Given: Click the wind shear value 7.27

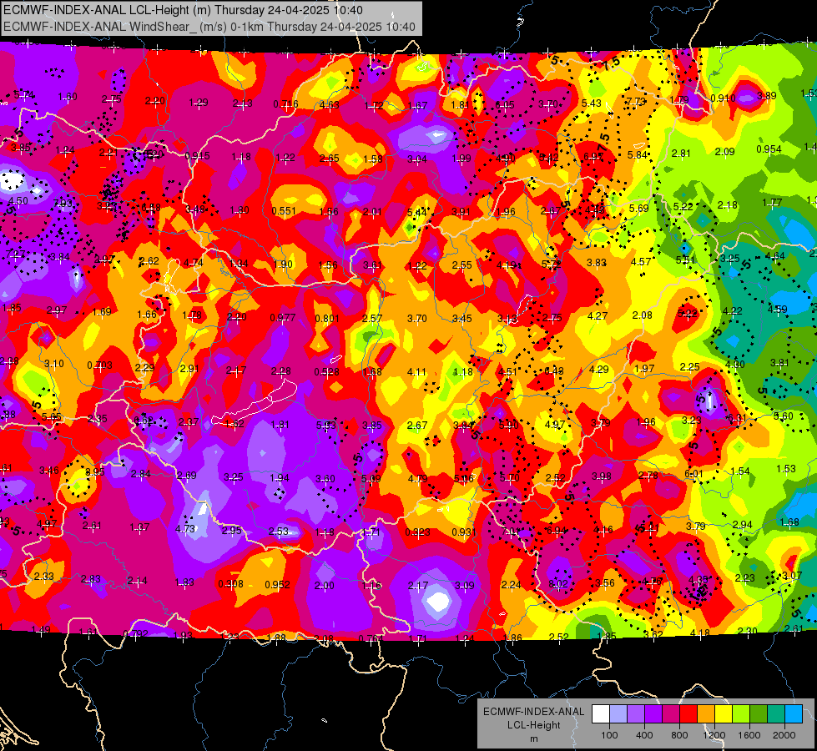Looking at the screenshot, I should tap(16, 255).
